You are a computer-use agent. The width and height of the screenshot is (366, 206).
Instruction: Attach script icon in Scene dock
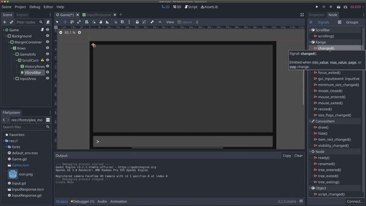coord(48,22)
